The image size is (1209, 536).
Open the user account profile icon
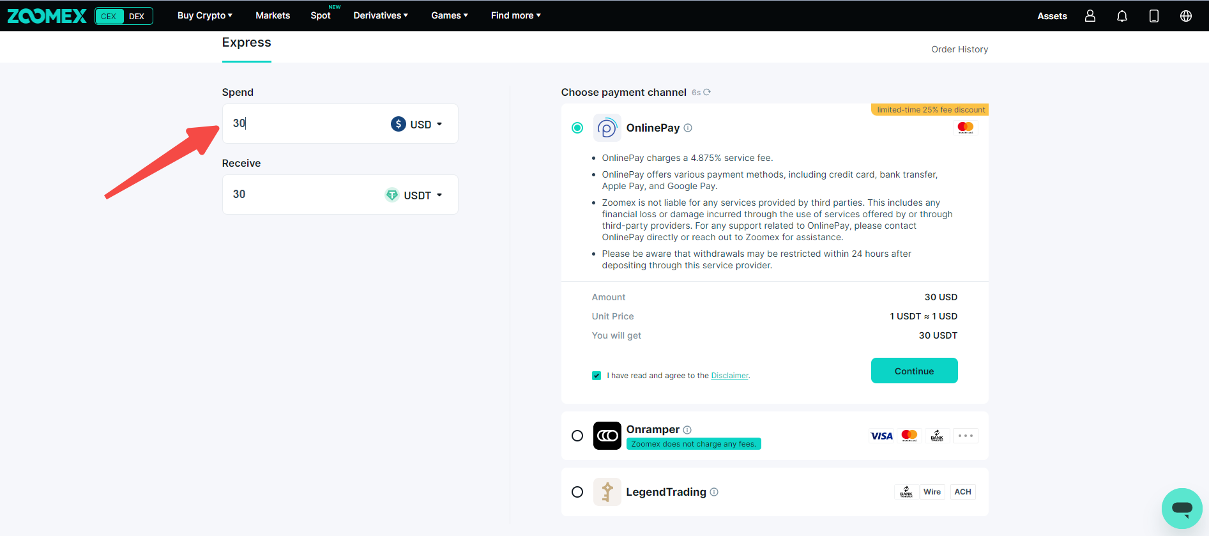tap(1090, 16)
